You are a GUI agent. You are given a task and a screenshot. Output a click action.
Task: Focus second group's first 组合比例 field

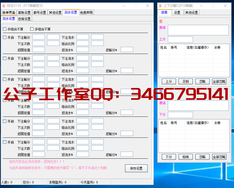83,64
